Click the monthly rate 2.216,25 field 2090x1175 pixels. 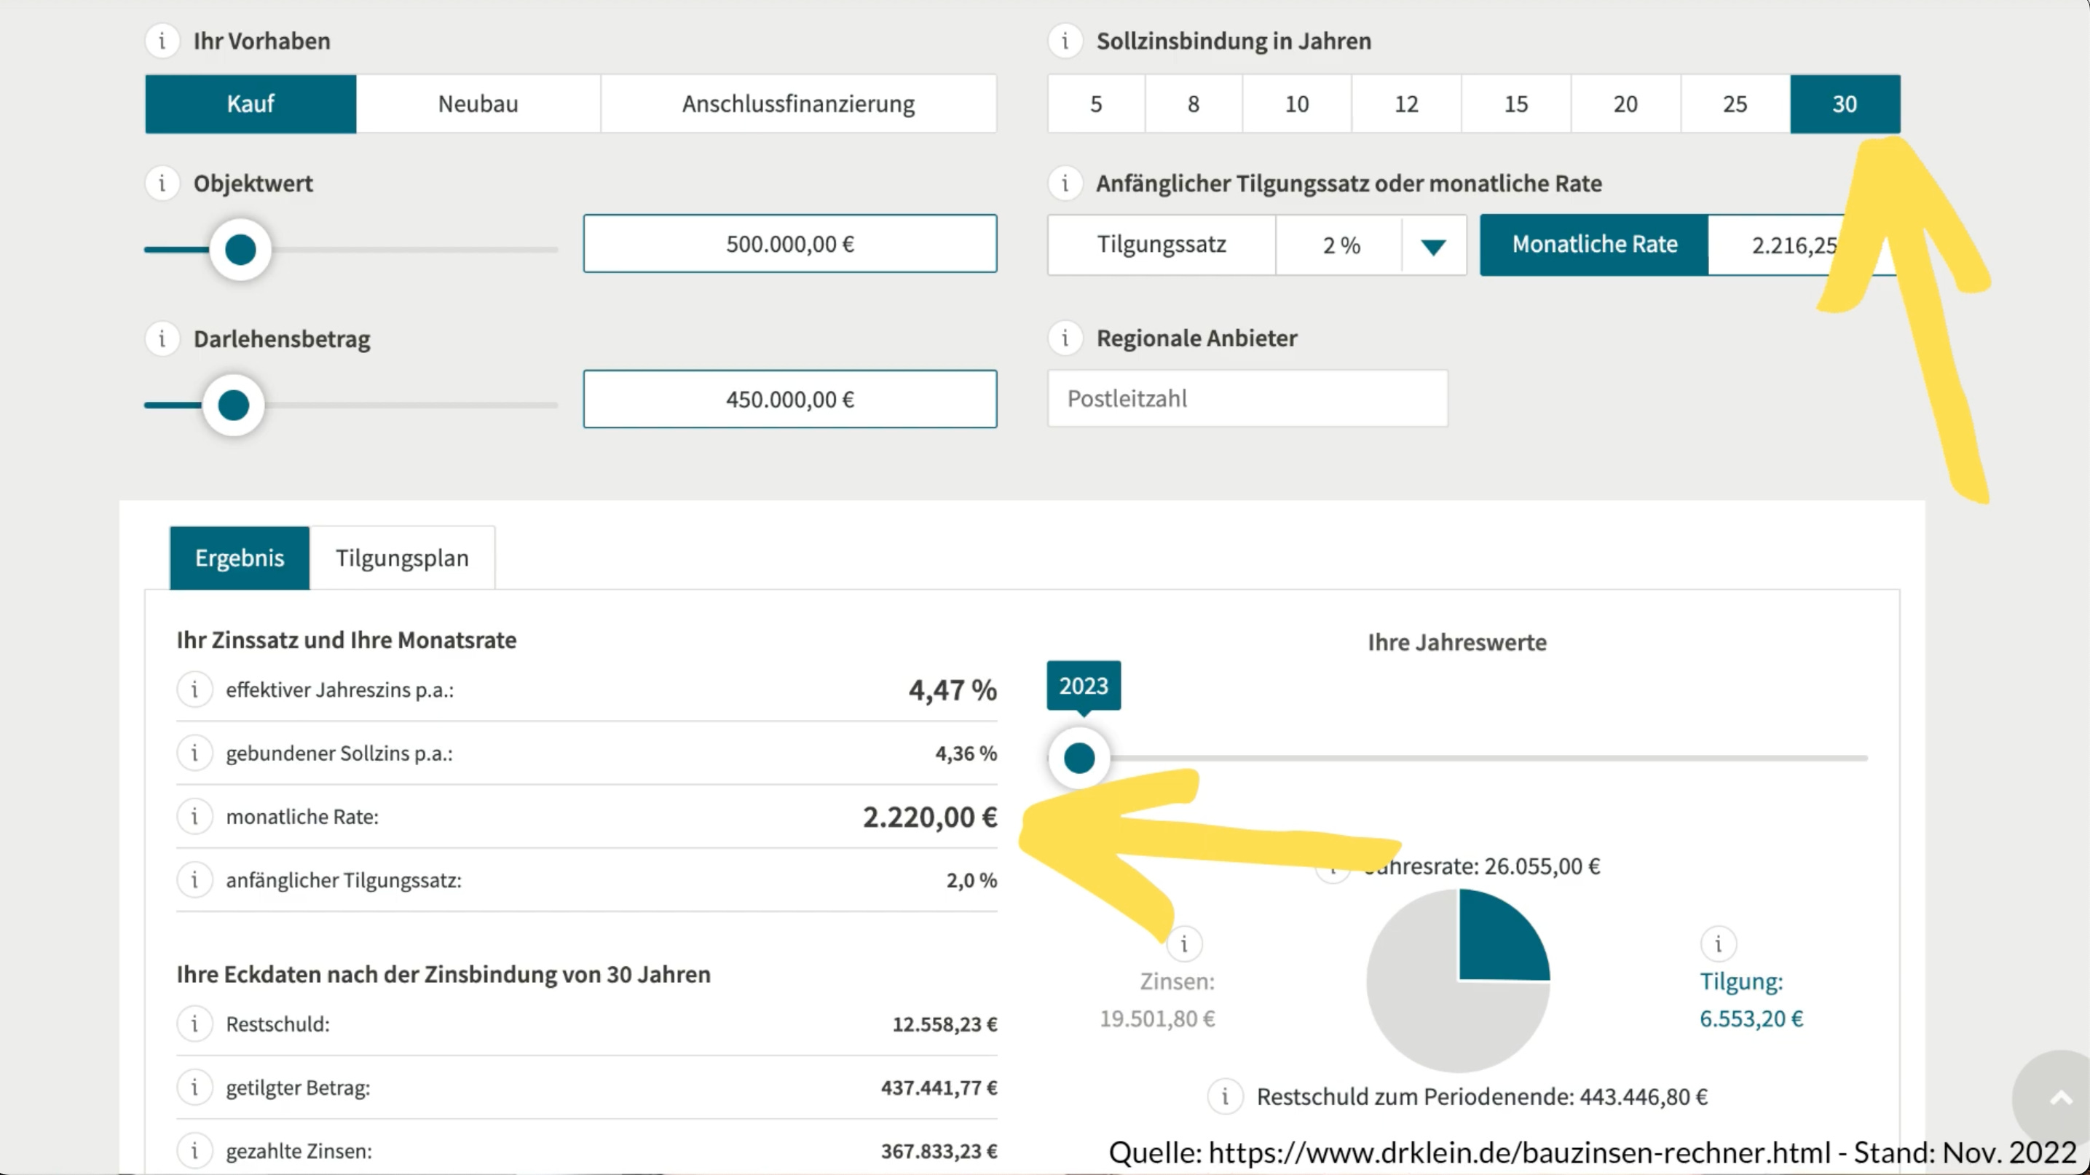(1803, 245)
